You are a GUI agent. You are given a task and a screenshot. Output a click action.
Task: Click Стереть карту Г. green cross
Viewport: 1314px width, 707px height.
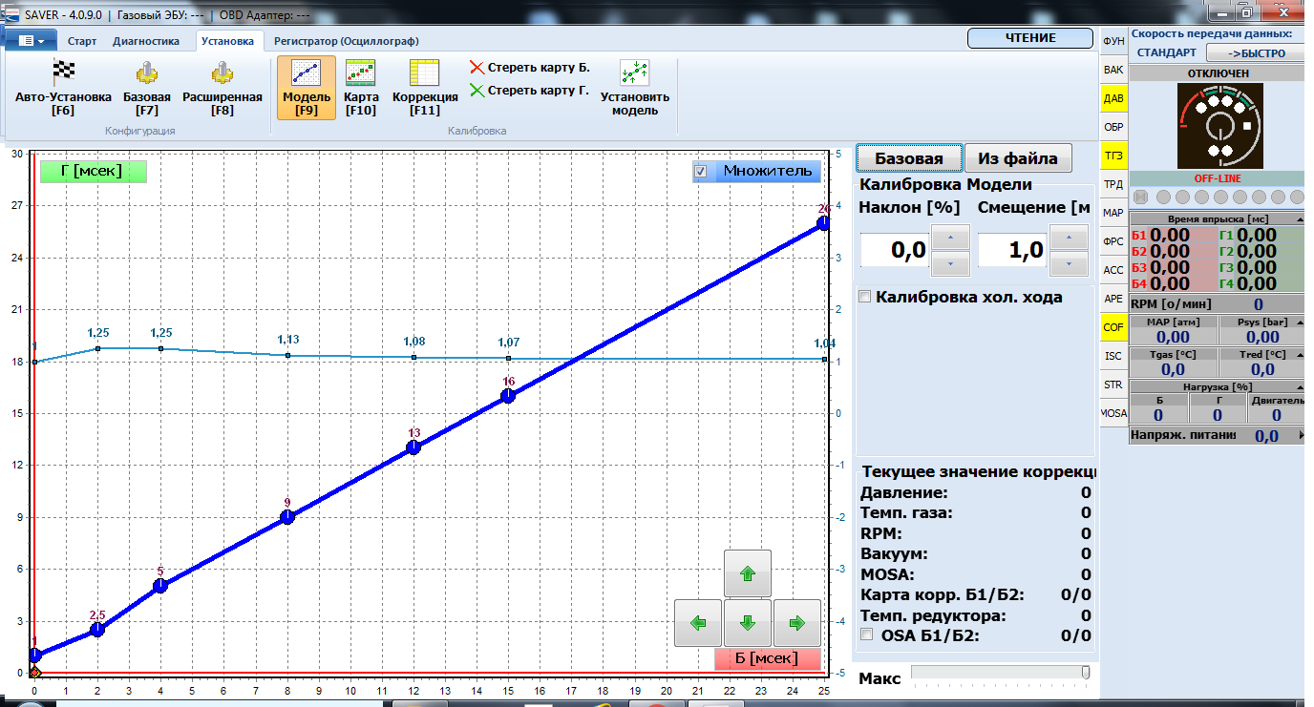(x=477, y=91)
